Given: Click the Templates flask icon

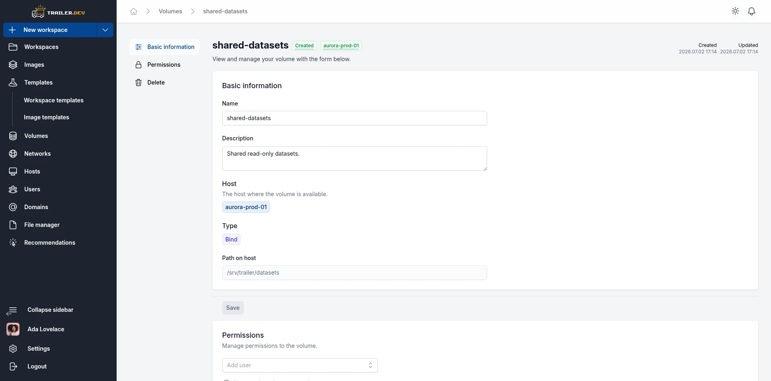Looking at the screenshot, I should pos(13,83).
